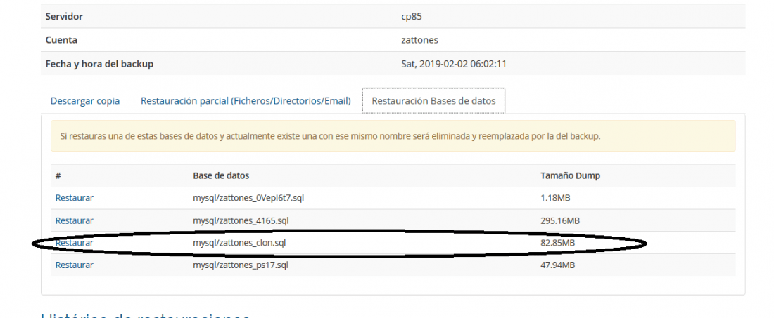Select the 295.16MB dump size value

[x=560, y=220]
